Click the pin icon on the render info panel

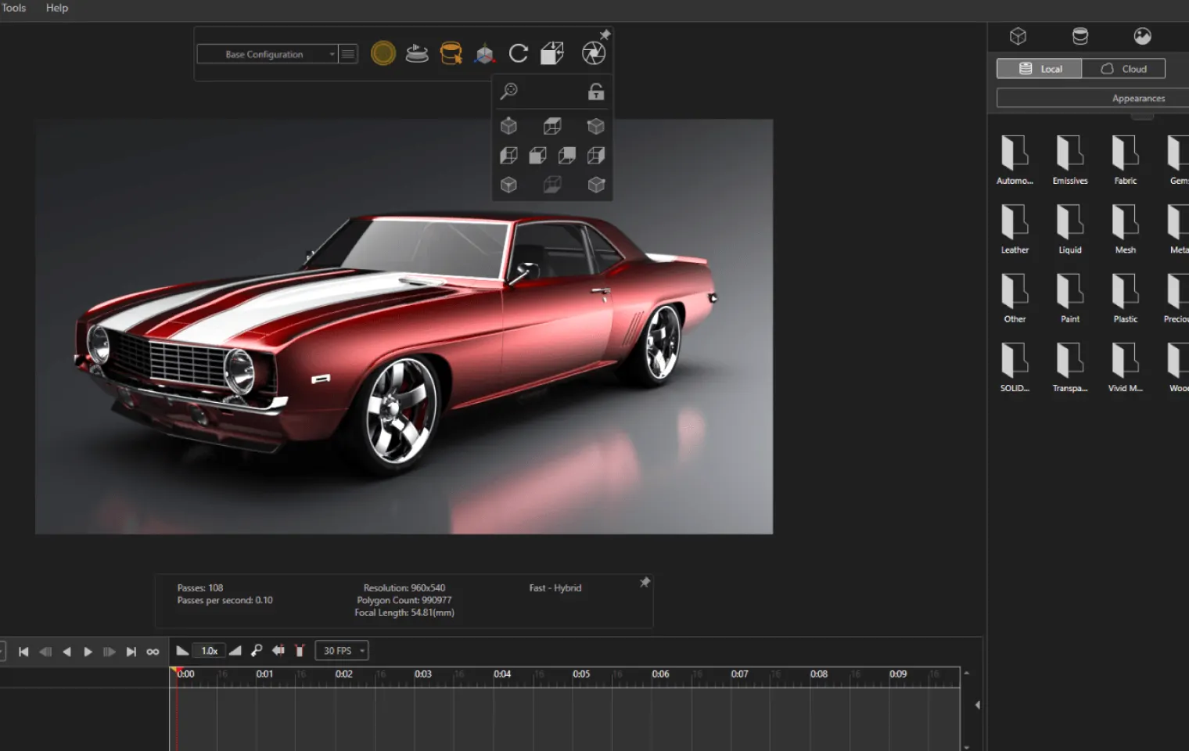tap(645, 582)
